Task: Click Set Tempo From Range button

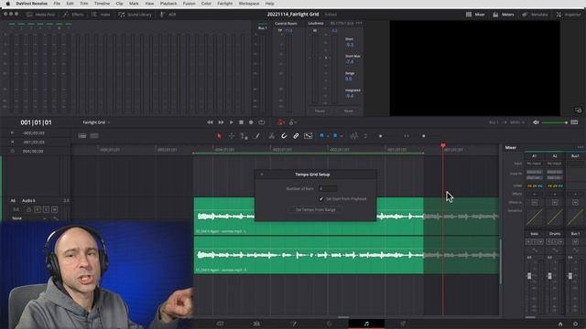Action: [x=315, y=209]
